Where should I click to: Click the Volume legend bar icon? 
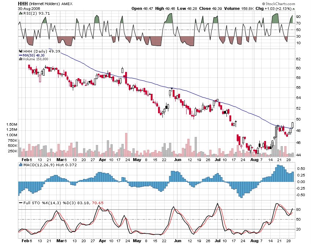20,59
